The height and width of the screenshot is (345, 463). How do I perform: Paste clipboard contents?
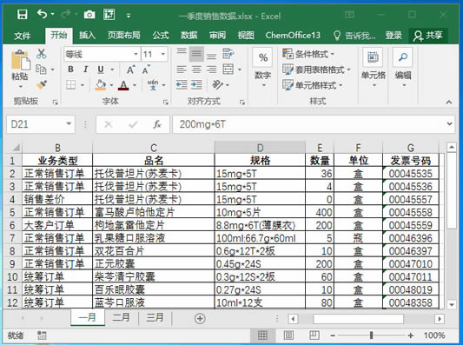(x=20, y=61)
